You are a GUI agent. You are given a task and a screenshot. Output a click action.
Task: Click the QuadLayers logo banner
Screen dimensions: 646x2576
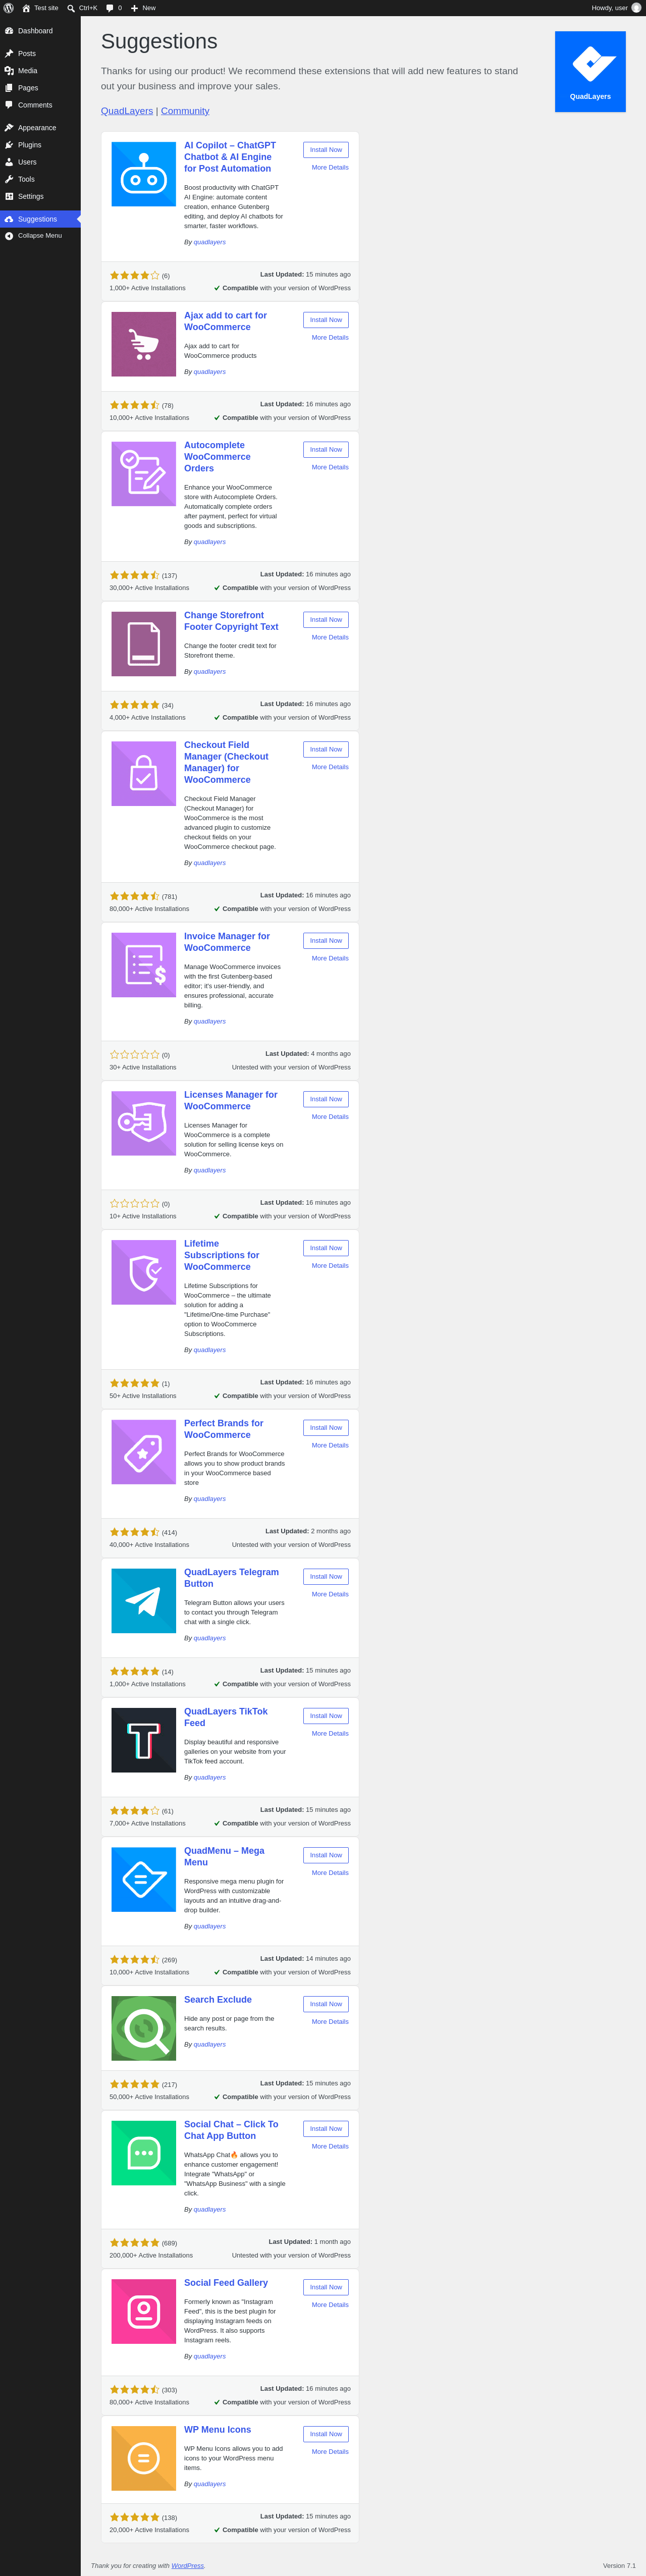pos(590,71)
